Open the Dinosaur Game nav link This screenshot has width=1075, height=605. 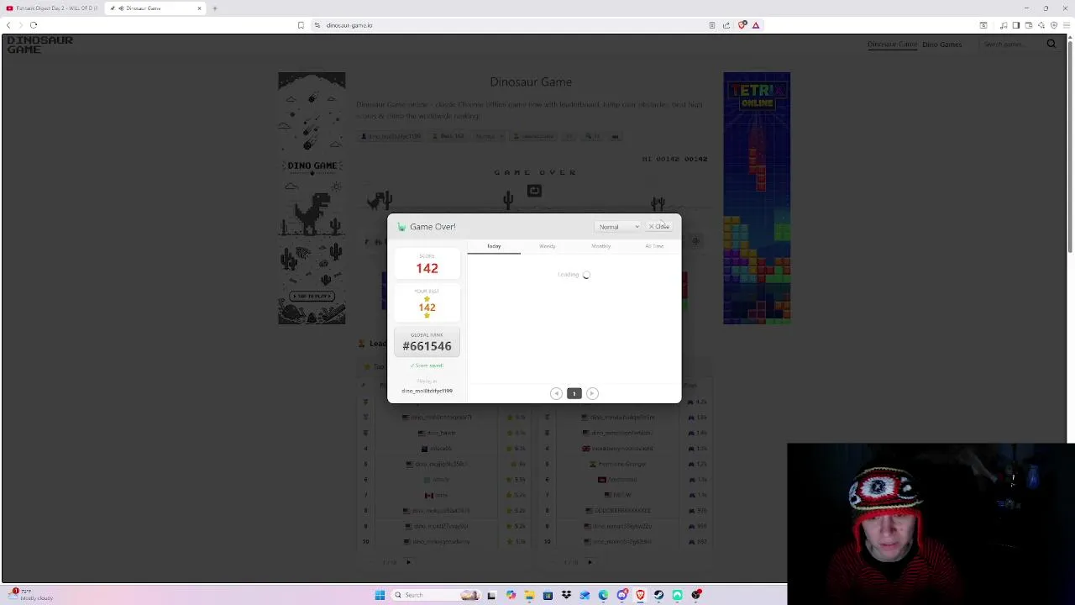click(892, 45)
